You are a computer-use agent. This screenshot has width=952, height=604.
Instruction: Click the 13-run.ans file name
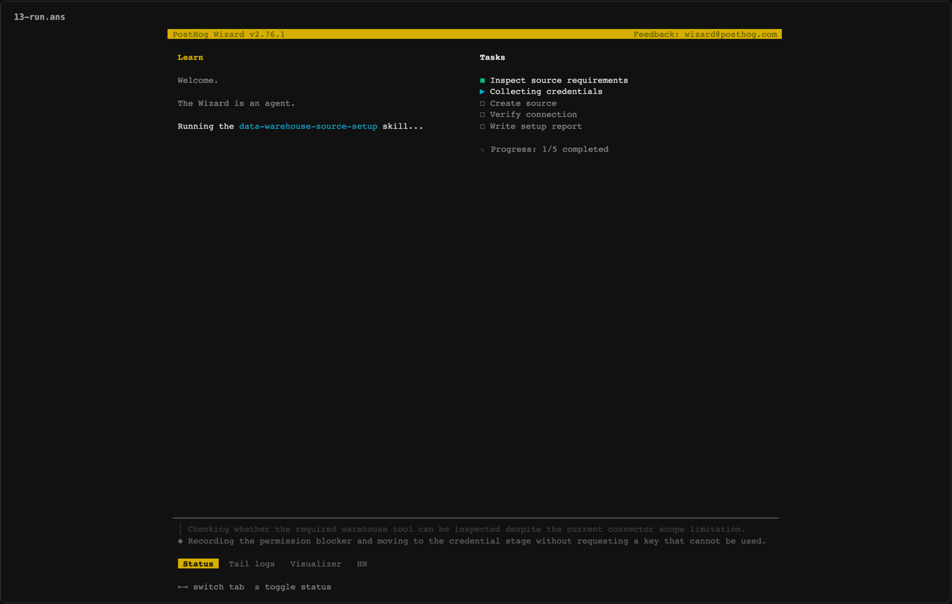pos(39,17)
